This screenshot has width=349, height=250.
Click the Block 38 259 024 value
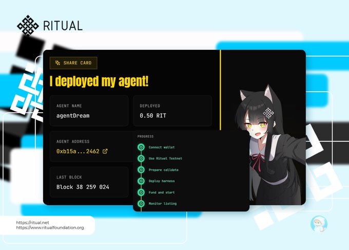pyautogui.click(x=83, y=187)
